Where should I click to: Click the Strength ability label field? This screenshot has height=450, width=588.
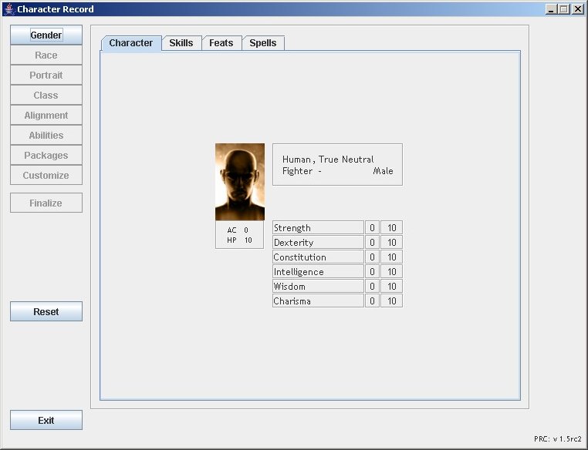point(317,228)
